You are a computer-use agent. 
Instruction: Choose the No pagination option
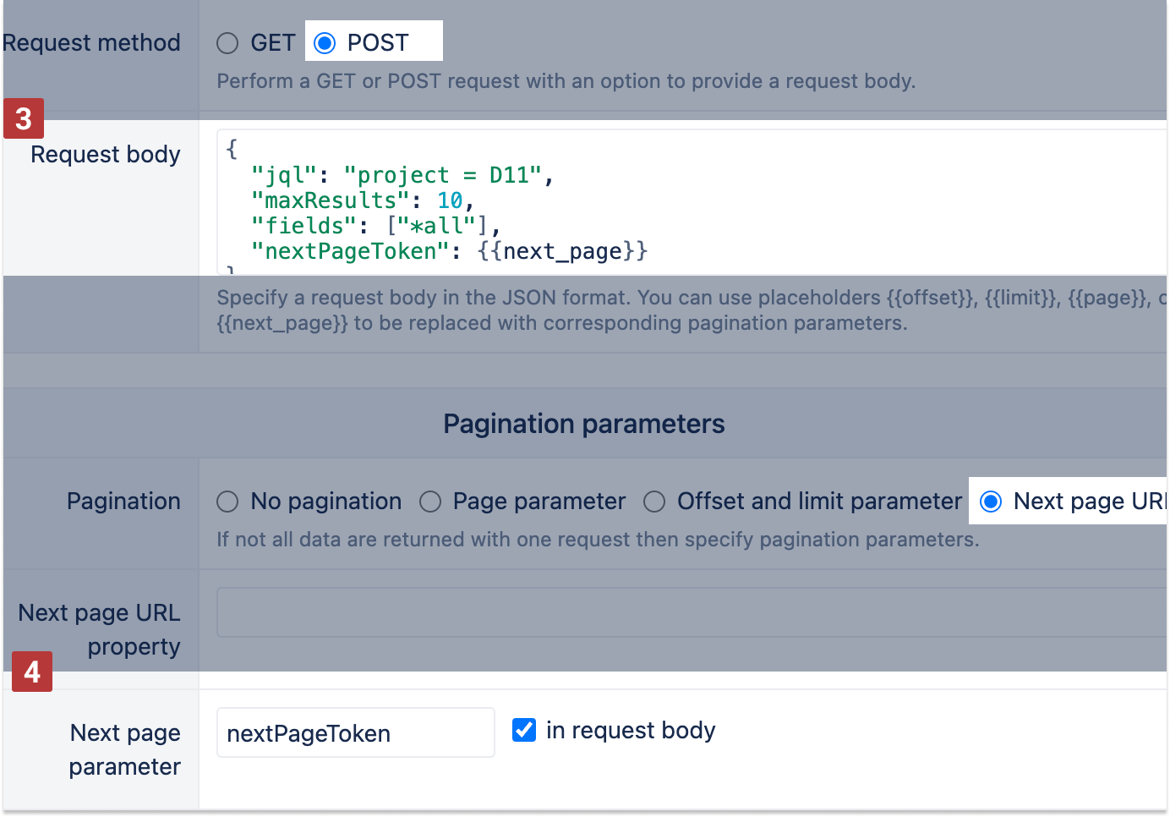tap(227, 502)
